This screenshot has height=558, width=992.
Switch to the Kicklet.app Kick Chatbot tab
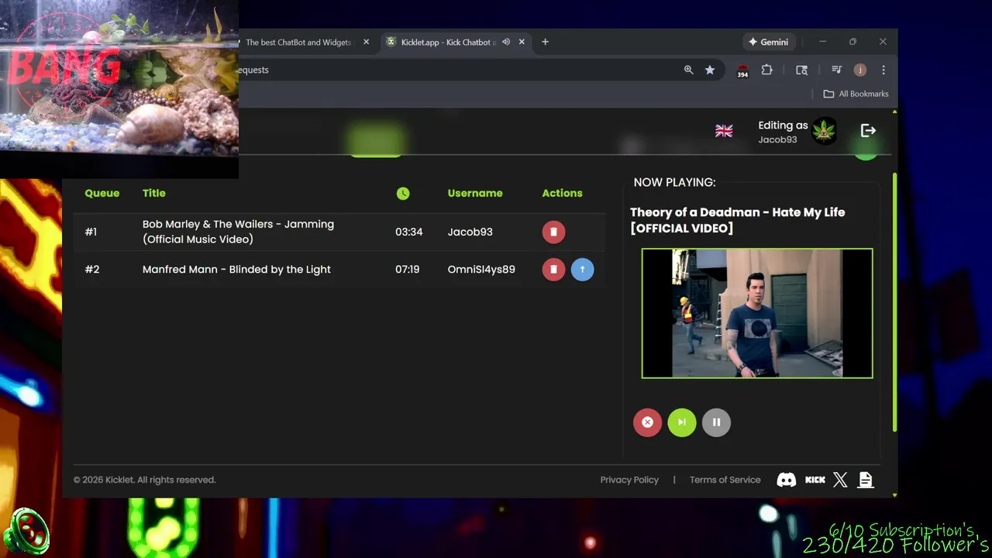448,42
